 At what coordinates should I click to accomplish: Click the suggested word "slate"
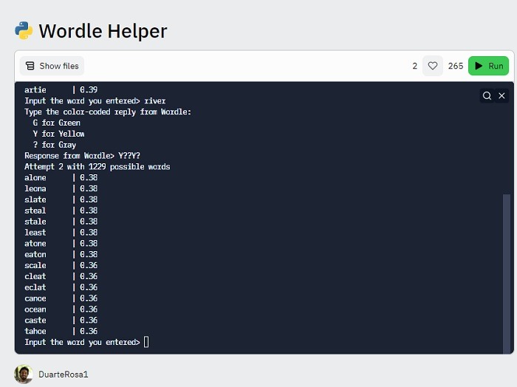point(35,199)
